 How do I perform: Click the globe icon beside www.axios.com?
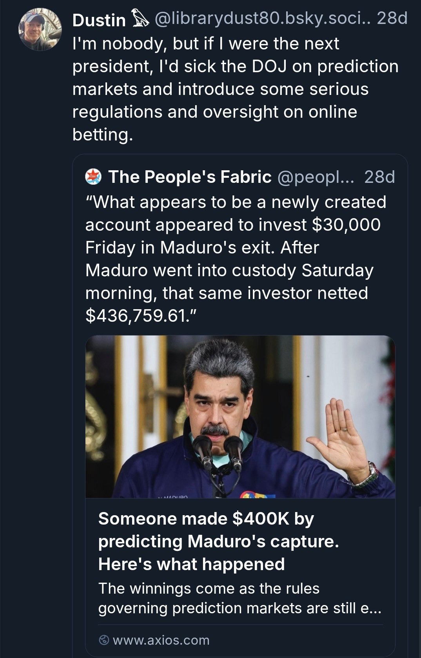pos(104,640)
